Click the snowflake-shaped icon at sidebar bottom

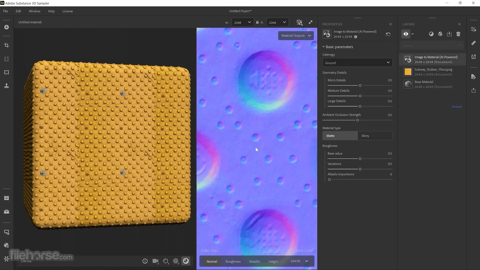[x=6, y=259]
